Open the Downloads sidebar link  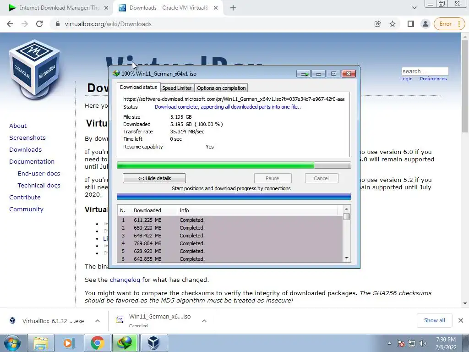(26, 150)
